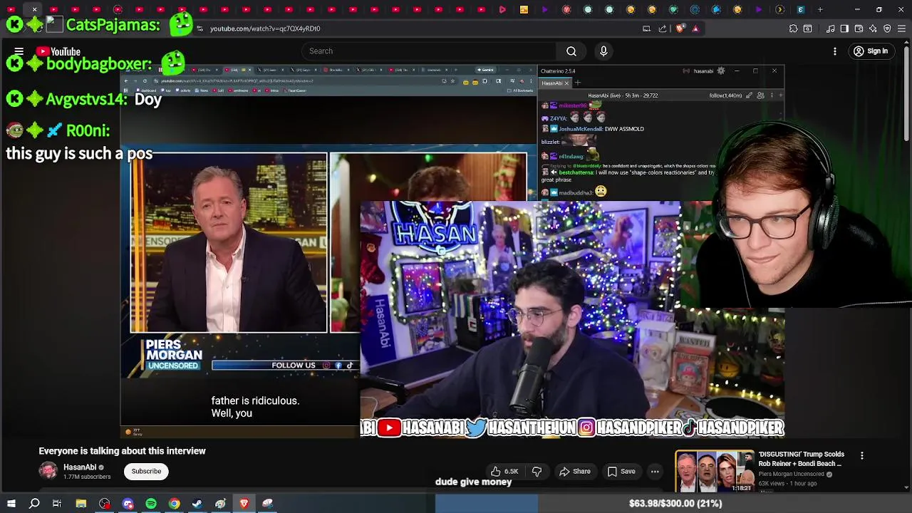This screenshot has height=513, width=912.
Task: Click the donation goal $63.98/$300.00 progress bar
Action: 675,504
